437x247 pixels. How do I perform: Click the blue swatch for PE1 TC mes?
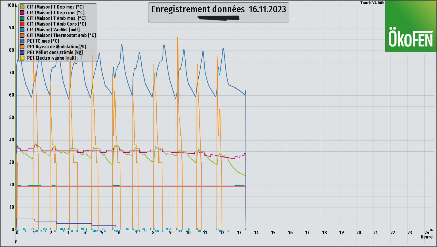(22, 41)
